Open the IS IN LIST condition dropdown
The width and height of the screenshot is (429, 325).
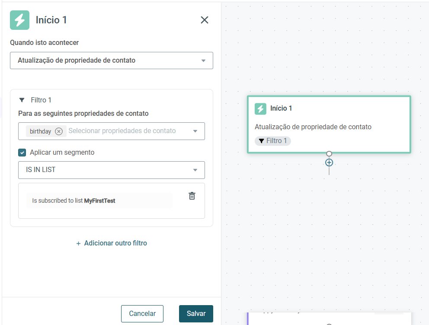point(111,170)
